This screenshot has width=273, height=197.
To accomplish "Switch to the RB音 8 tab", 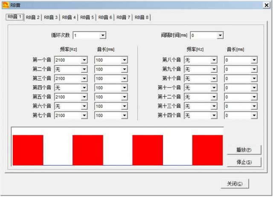I will (x=141, y=17).
